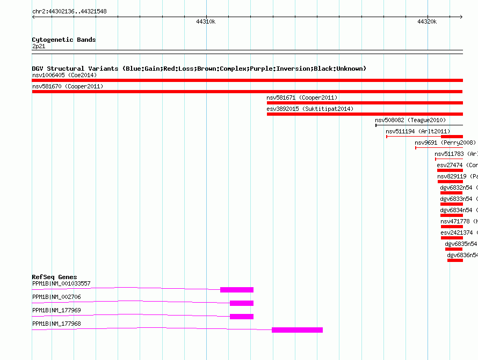Click the PPM1B|NM_001033557 gene label
478x360 pixels.
[61, 284]
